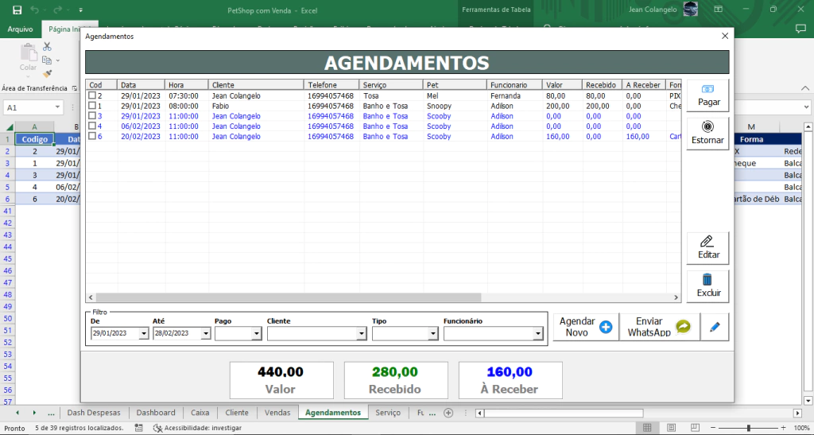
Task: Open the Funcionário filter dropdown
Action: click(x=538, y=335)
